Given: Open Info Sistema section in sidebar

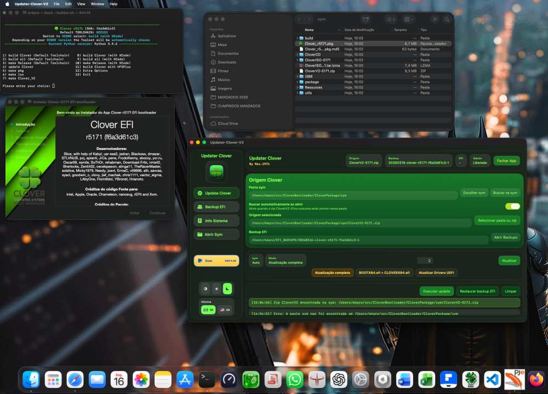Looking at the screenshot, I should pyautogui.click(x=216, y=221).
